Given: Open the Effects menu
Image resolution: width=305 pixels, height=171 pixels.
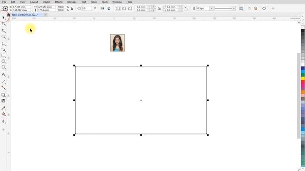Looking at the screenshot, I should coord(59,2).
